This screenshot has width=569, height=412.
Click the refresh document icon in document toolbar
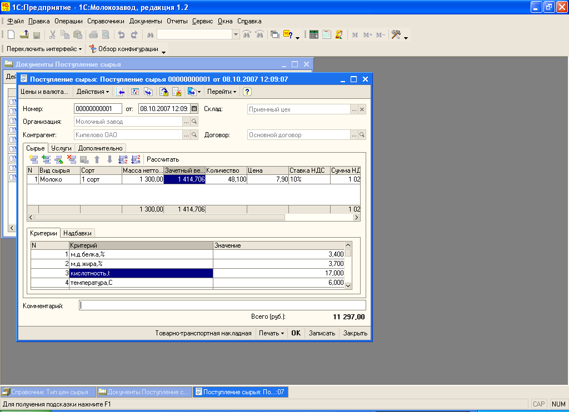[135, 92]
